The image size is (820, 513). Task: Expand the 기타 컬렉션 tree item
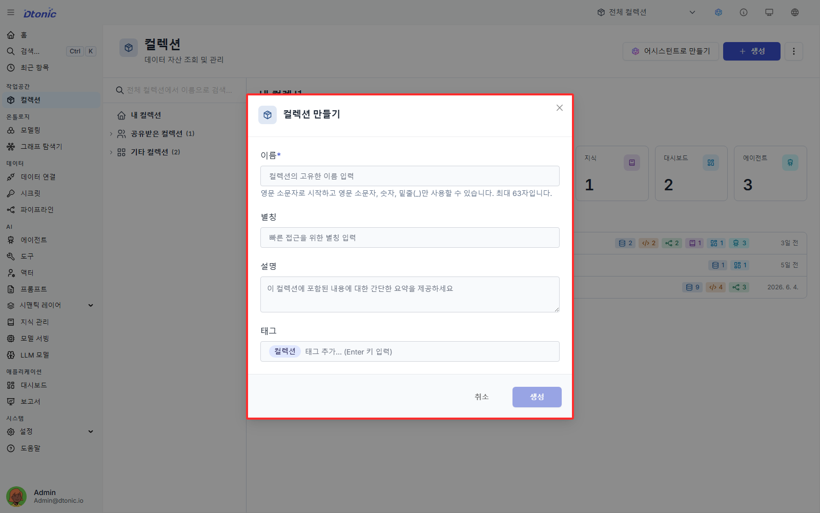pyautogui.click(x=111, y=152)
